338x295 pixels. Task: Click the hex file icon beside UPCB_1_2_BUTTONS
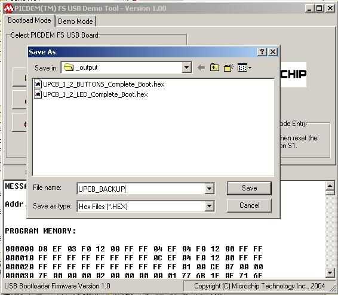click(38, 84)
